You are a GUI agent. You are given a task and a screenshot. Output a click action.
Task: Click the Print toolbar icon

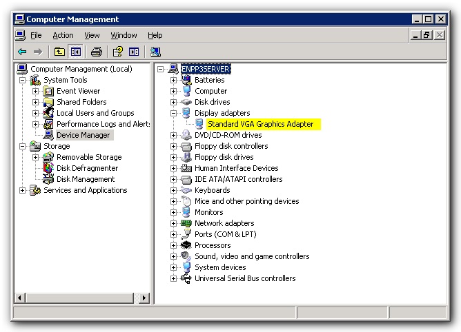coord(97,52)
